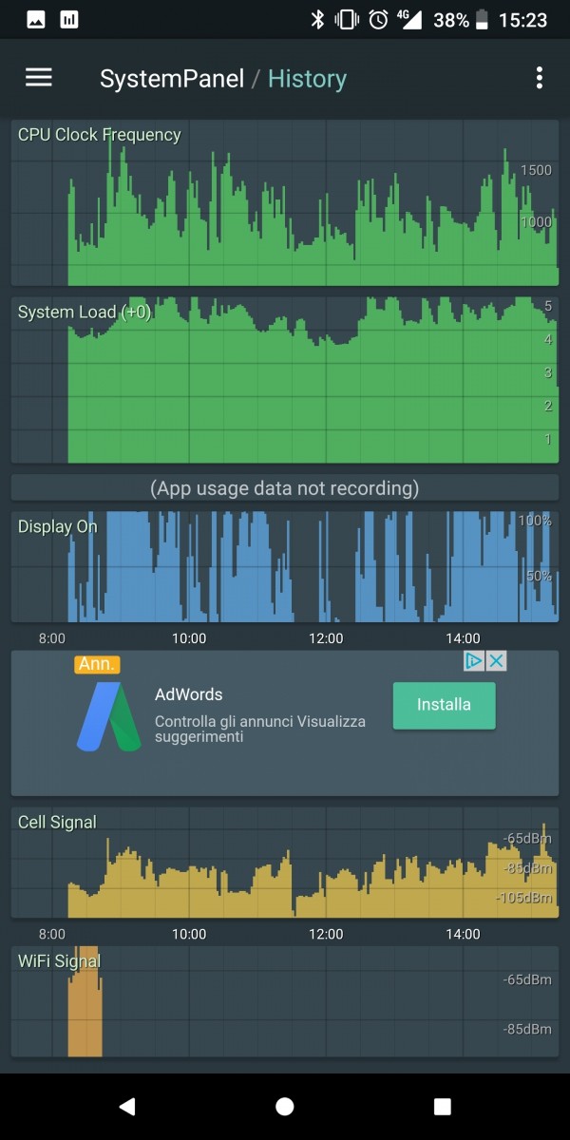
Task: Open the three-dot overflow menu
Action: [x=539, y=78]
